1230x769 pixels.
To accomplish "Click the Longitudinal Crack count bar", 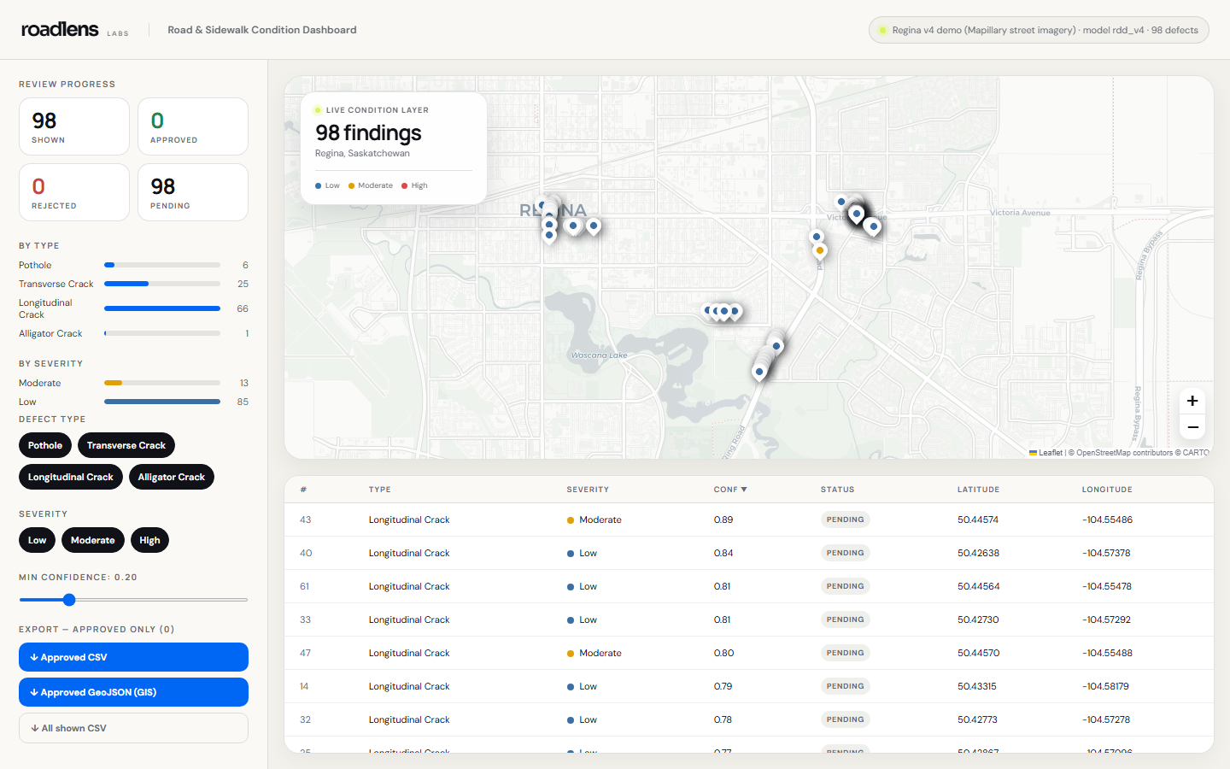I will click(x=162, y=308).
